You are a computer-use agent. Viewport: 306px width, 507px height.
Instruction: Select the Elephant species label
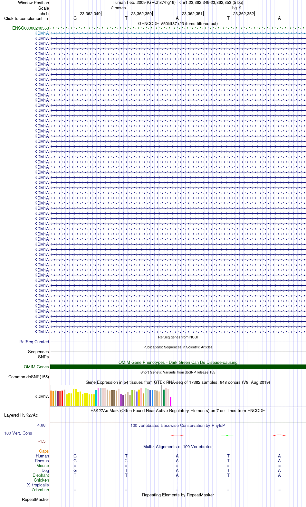point(41,475)
